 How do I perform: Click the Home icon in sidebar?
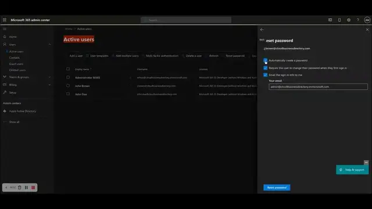point(5,37)
